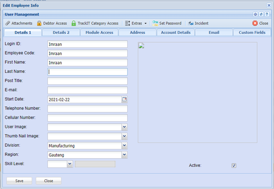The height and width of the screenshot is (189, 274).
Task: Open the Division dropdown list
Action: (x=124, y=146)
